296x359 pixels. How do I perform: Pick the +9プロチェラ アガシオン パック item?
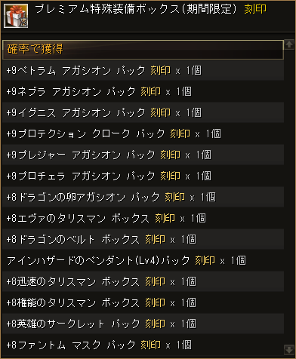tap(143, 176)
